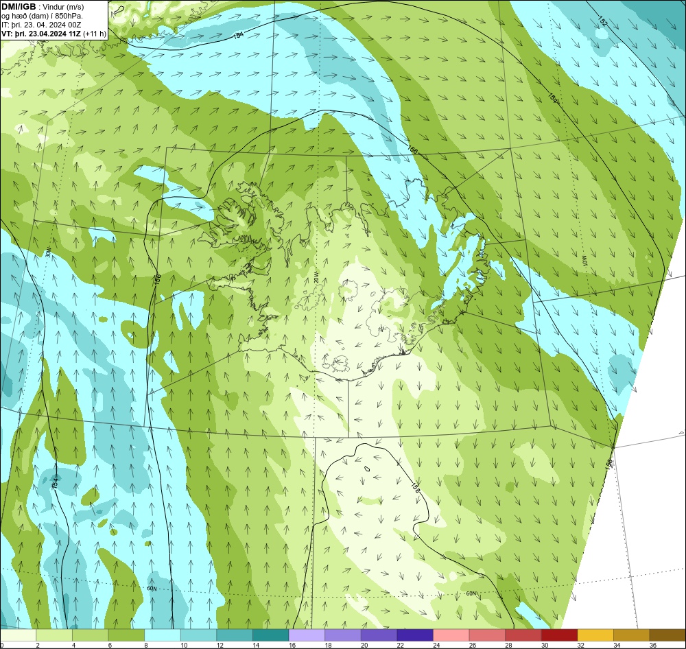Click the pink 24–26 m/s legend swatch
686x649 pixels.
click(x=451, y=635)
